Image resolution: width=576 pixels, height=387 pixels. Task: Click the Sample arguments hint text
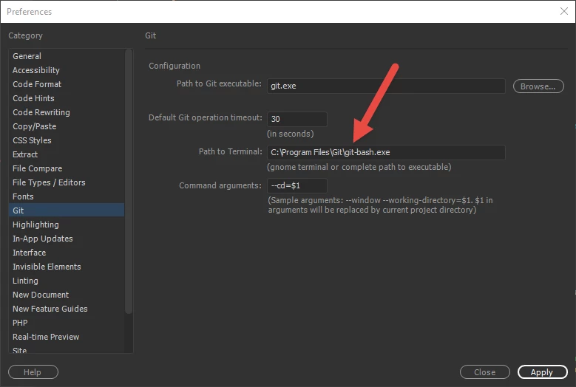pos(380,205)
